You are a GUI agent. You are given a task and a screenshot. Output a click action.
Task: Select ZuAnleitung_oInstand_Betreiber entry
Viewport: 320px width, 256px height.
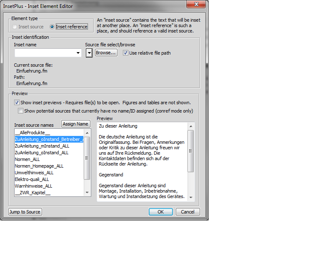(49, 139)
